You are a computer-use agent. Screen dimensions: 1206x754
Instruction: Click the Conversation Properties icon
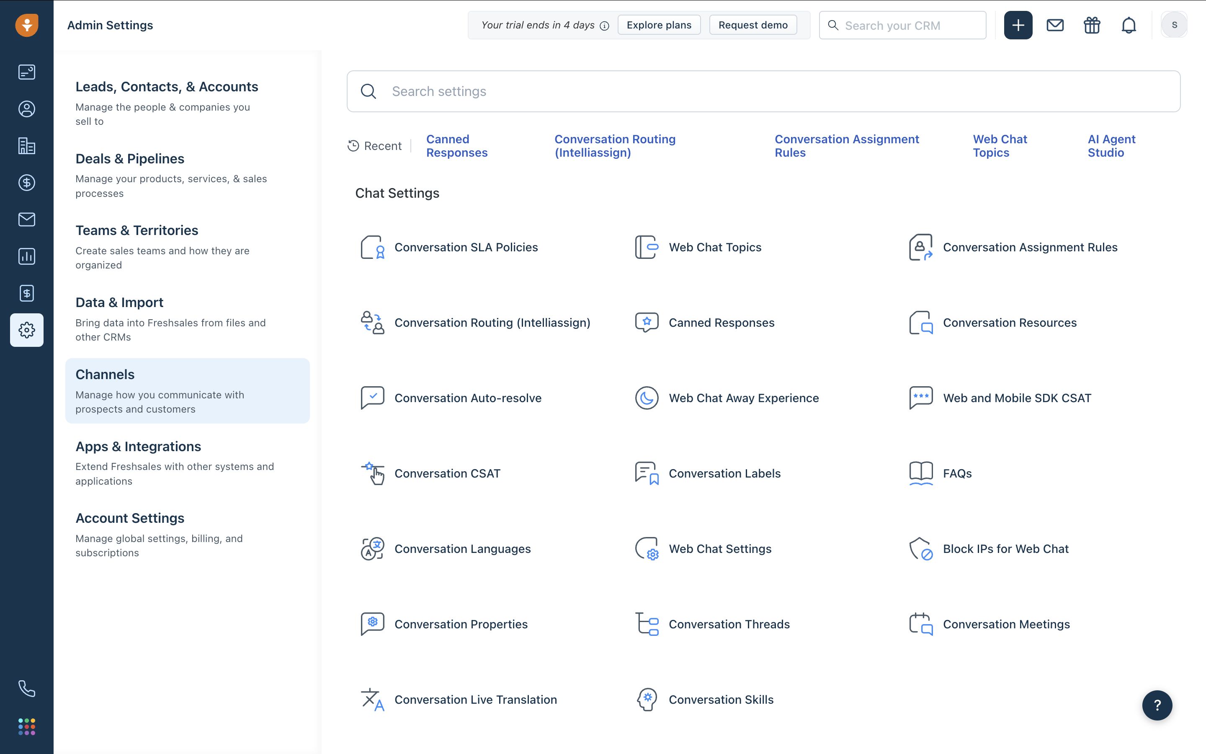(x=372, y=624)
